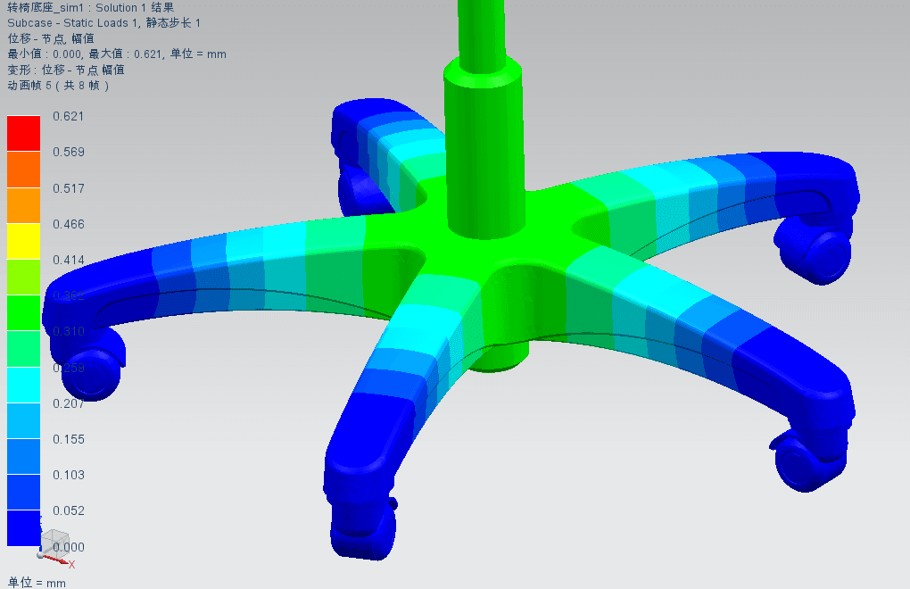
Task: Select the green central column of the chair base
Action: [481, 134]
